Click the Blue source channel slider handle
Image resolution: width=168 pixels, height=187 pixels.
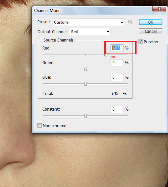coord(85,84)
